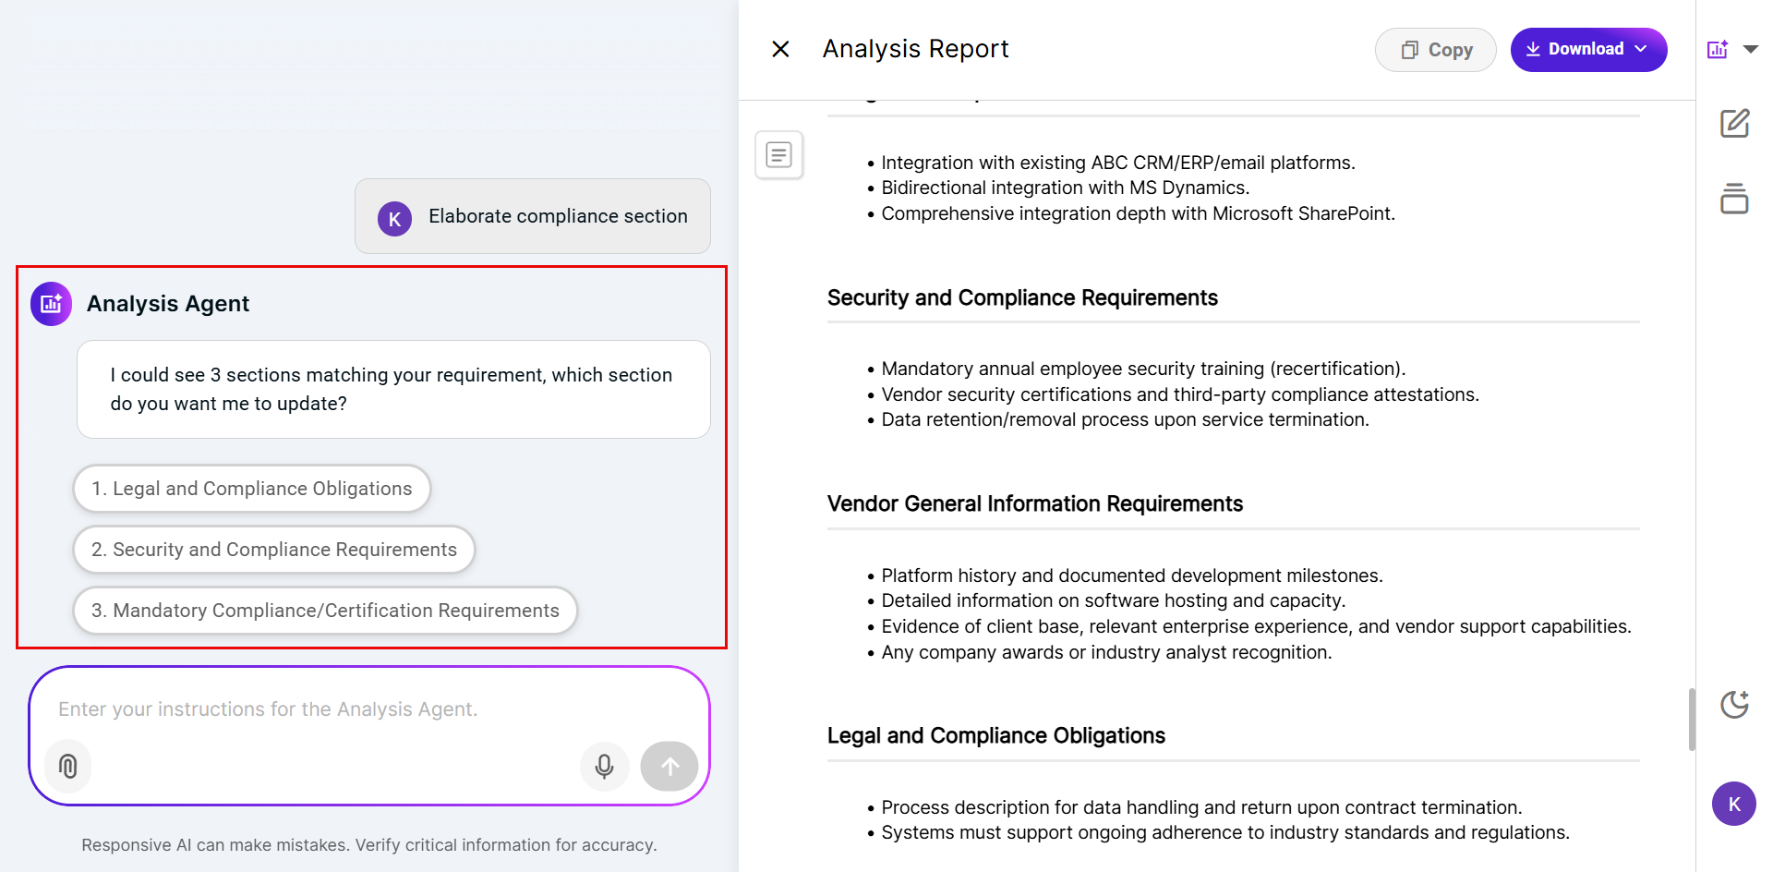
Task: Click the microphone voice input icon
Action: 604,766
